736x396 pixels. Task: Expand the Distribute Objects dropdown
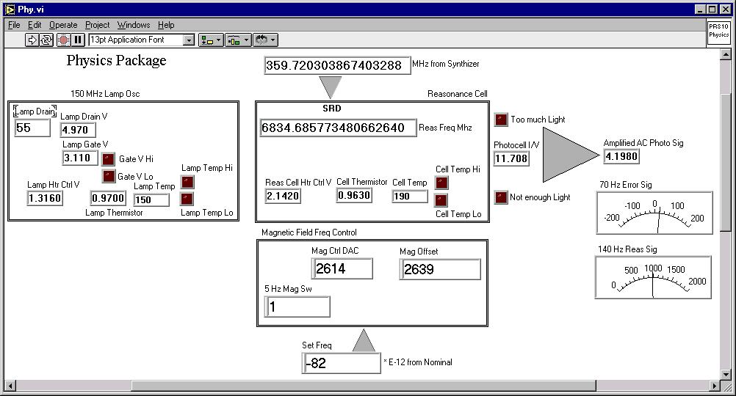click(238, 40)
